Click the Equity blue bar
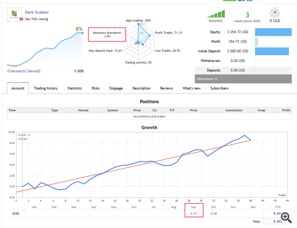 point(273,32)
